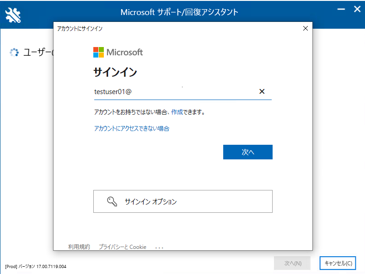Click the Microsoft サポート/回復アシスタント title text
Screen dimensions: 365x274
click(x=179, y=12)
